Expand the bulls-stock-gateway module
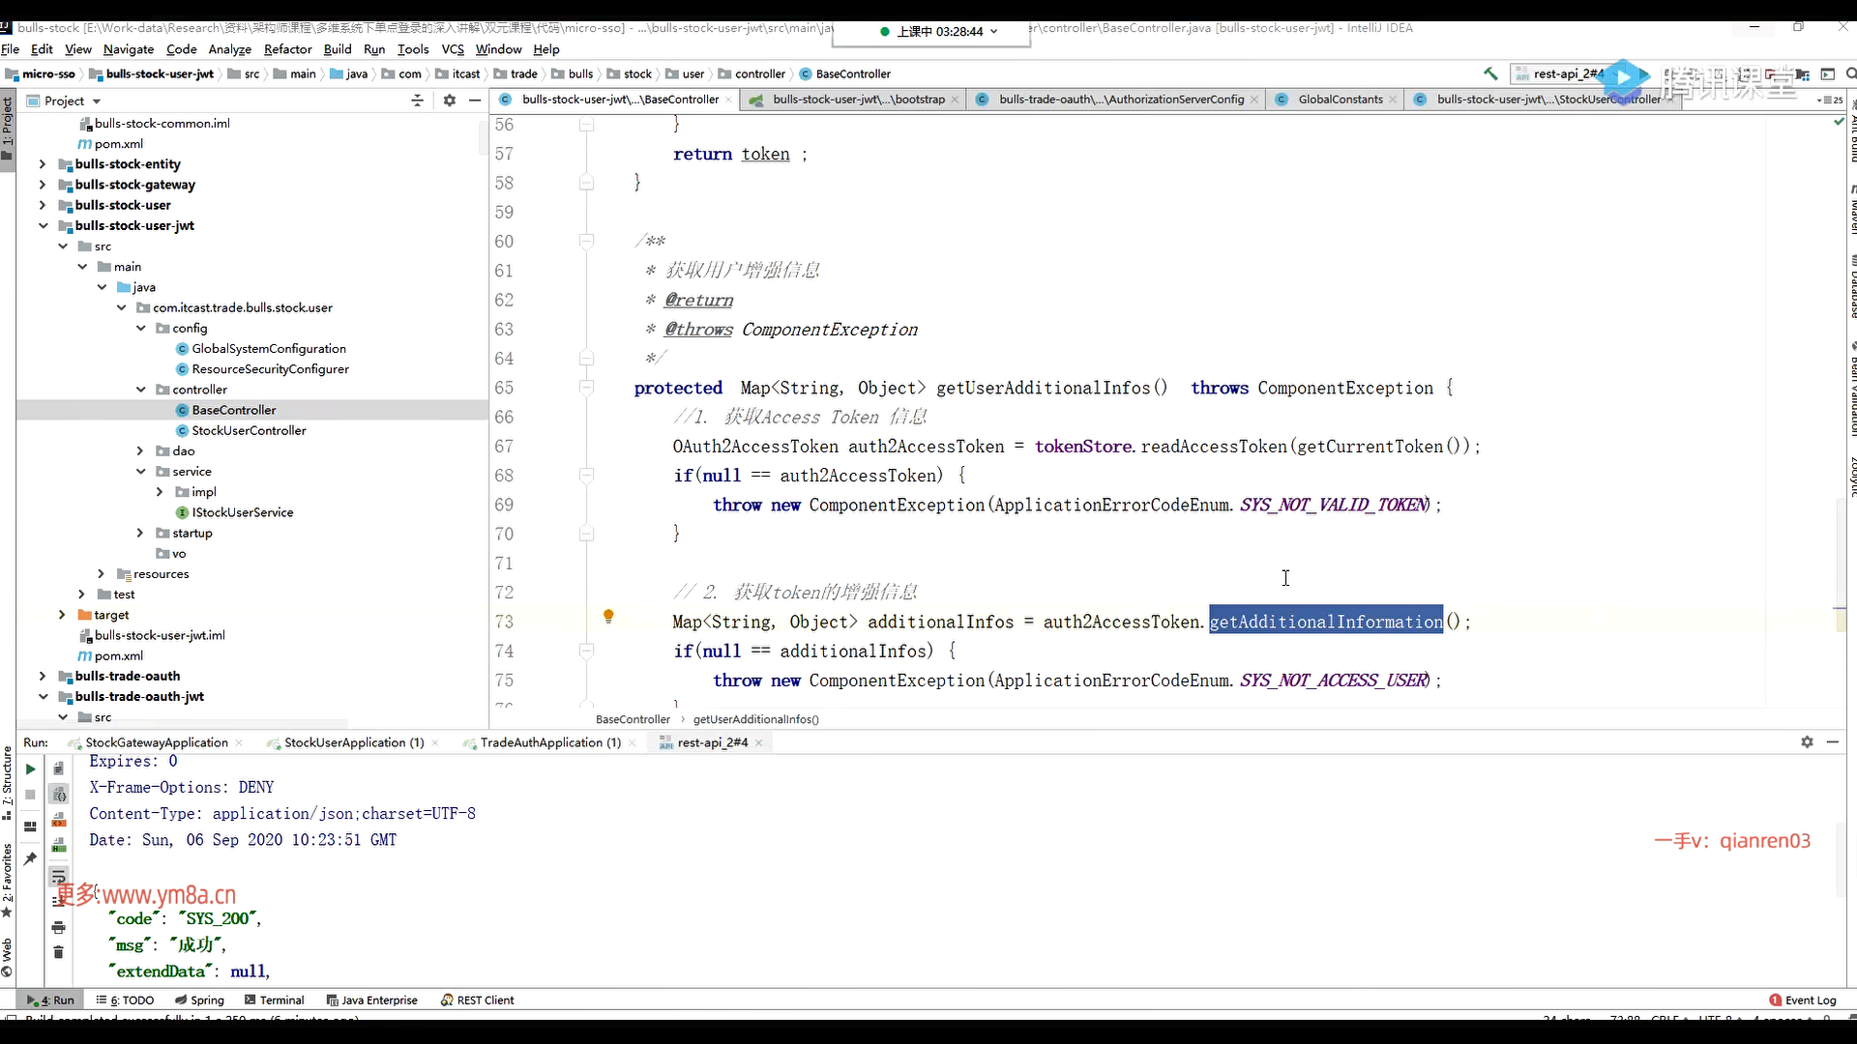1857x1044 pixels. pyautogui.click(x=43, y=185)
